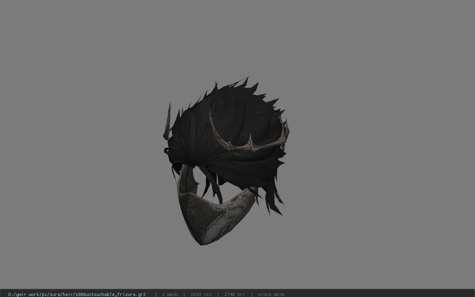
Task: Click the '2243 vtx' vertex count
Action: pyautogui.click(x=201, y=294)
